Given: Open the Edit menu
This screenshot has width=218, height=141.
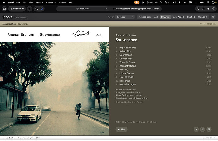Looking at the screenshot, I should click(24, 2).
